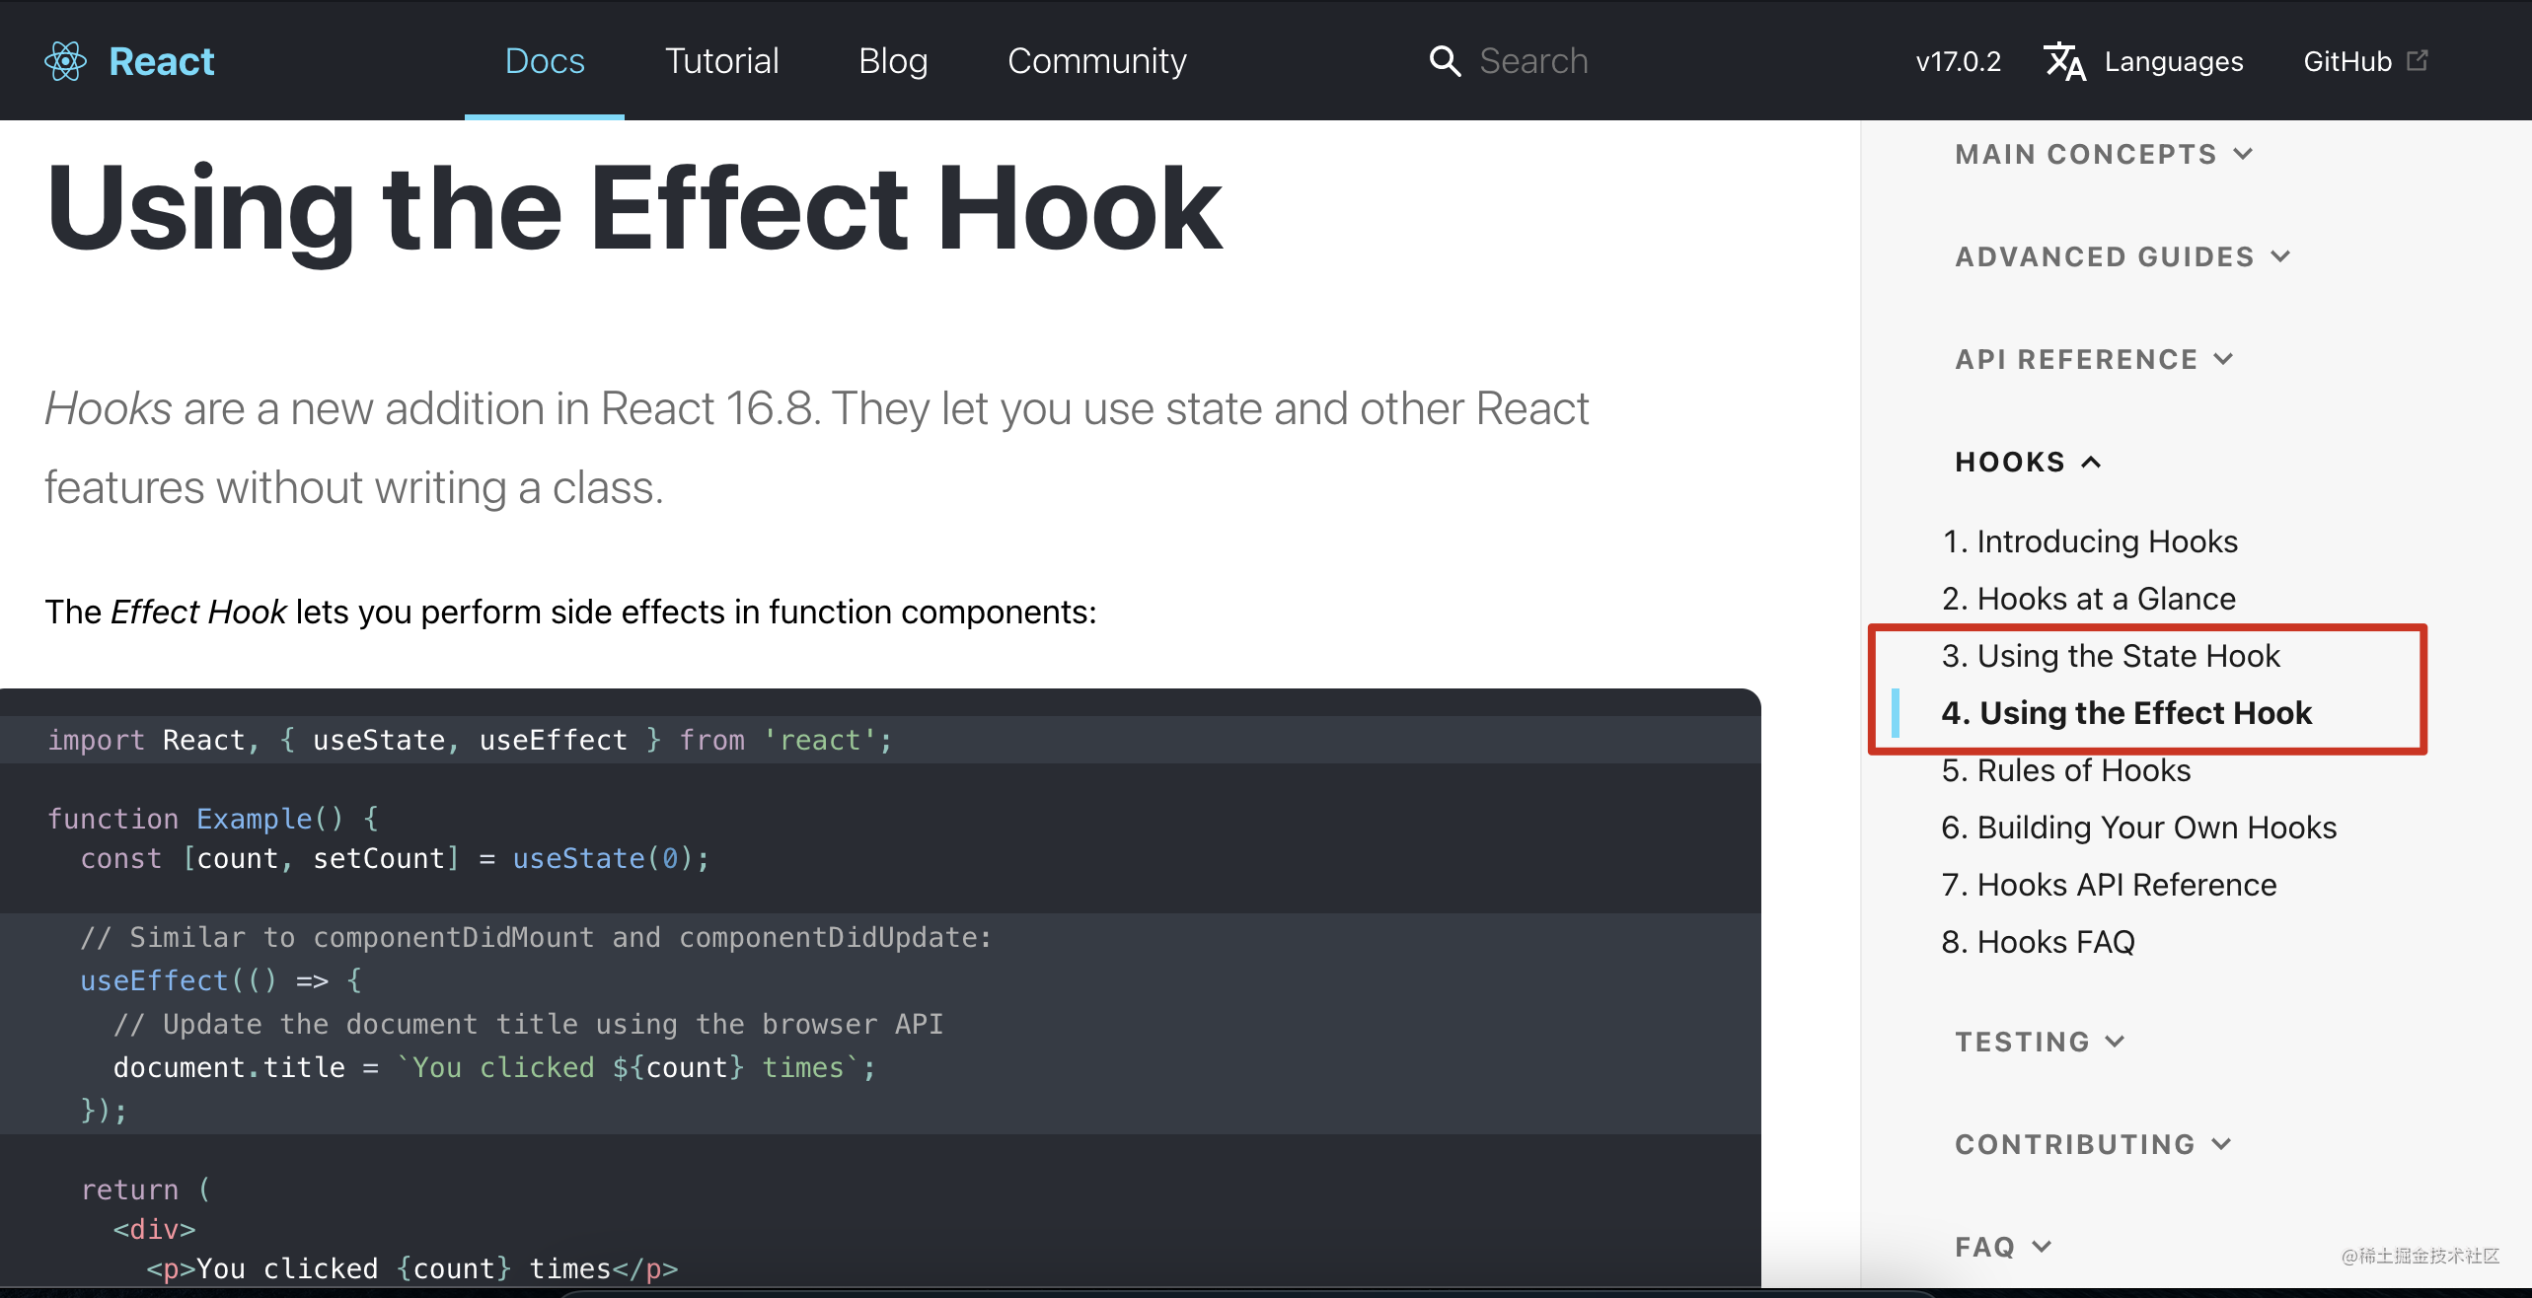Go to the Blog page
Viewport: 2532px width, 1298px height.
click(x=893, y=61)
